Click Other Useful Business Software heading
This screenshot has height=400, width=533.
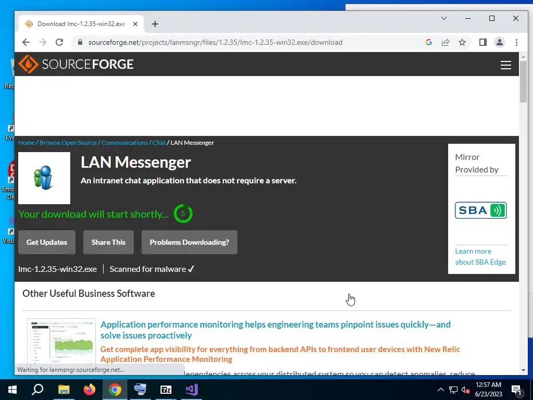point(88,293)
